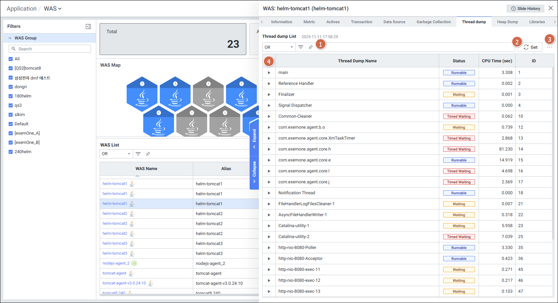Screen dimensions: 558x303
Task: Click the pin icon in Thread dump toolbar
Action: (311, 47)
